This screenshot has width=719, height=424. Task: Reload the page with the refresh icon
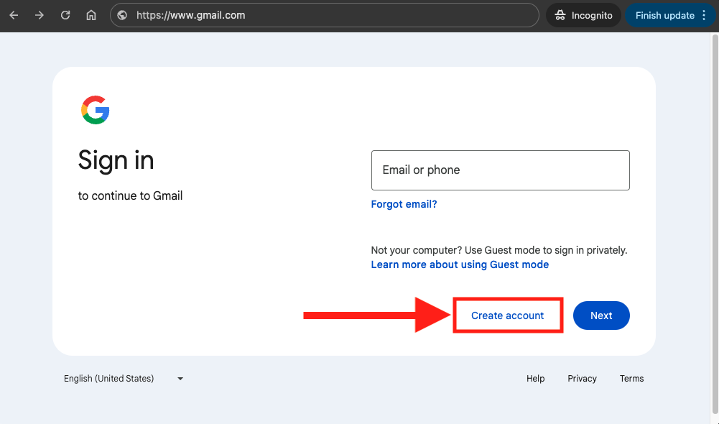[65, 15]
